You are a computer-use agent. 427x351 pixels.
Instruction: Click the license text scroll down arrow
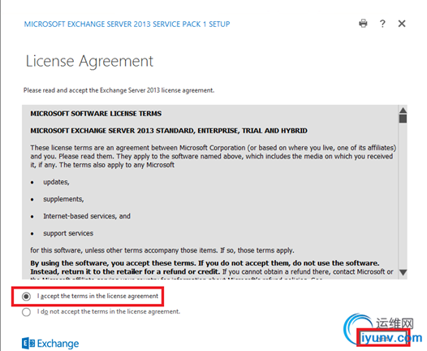[403, 272]
